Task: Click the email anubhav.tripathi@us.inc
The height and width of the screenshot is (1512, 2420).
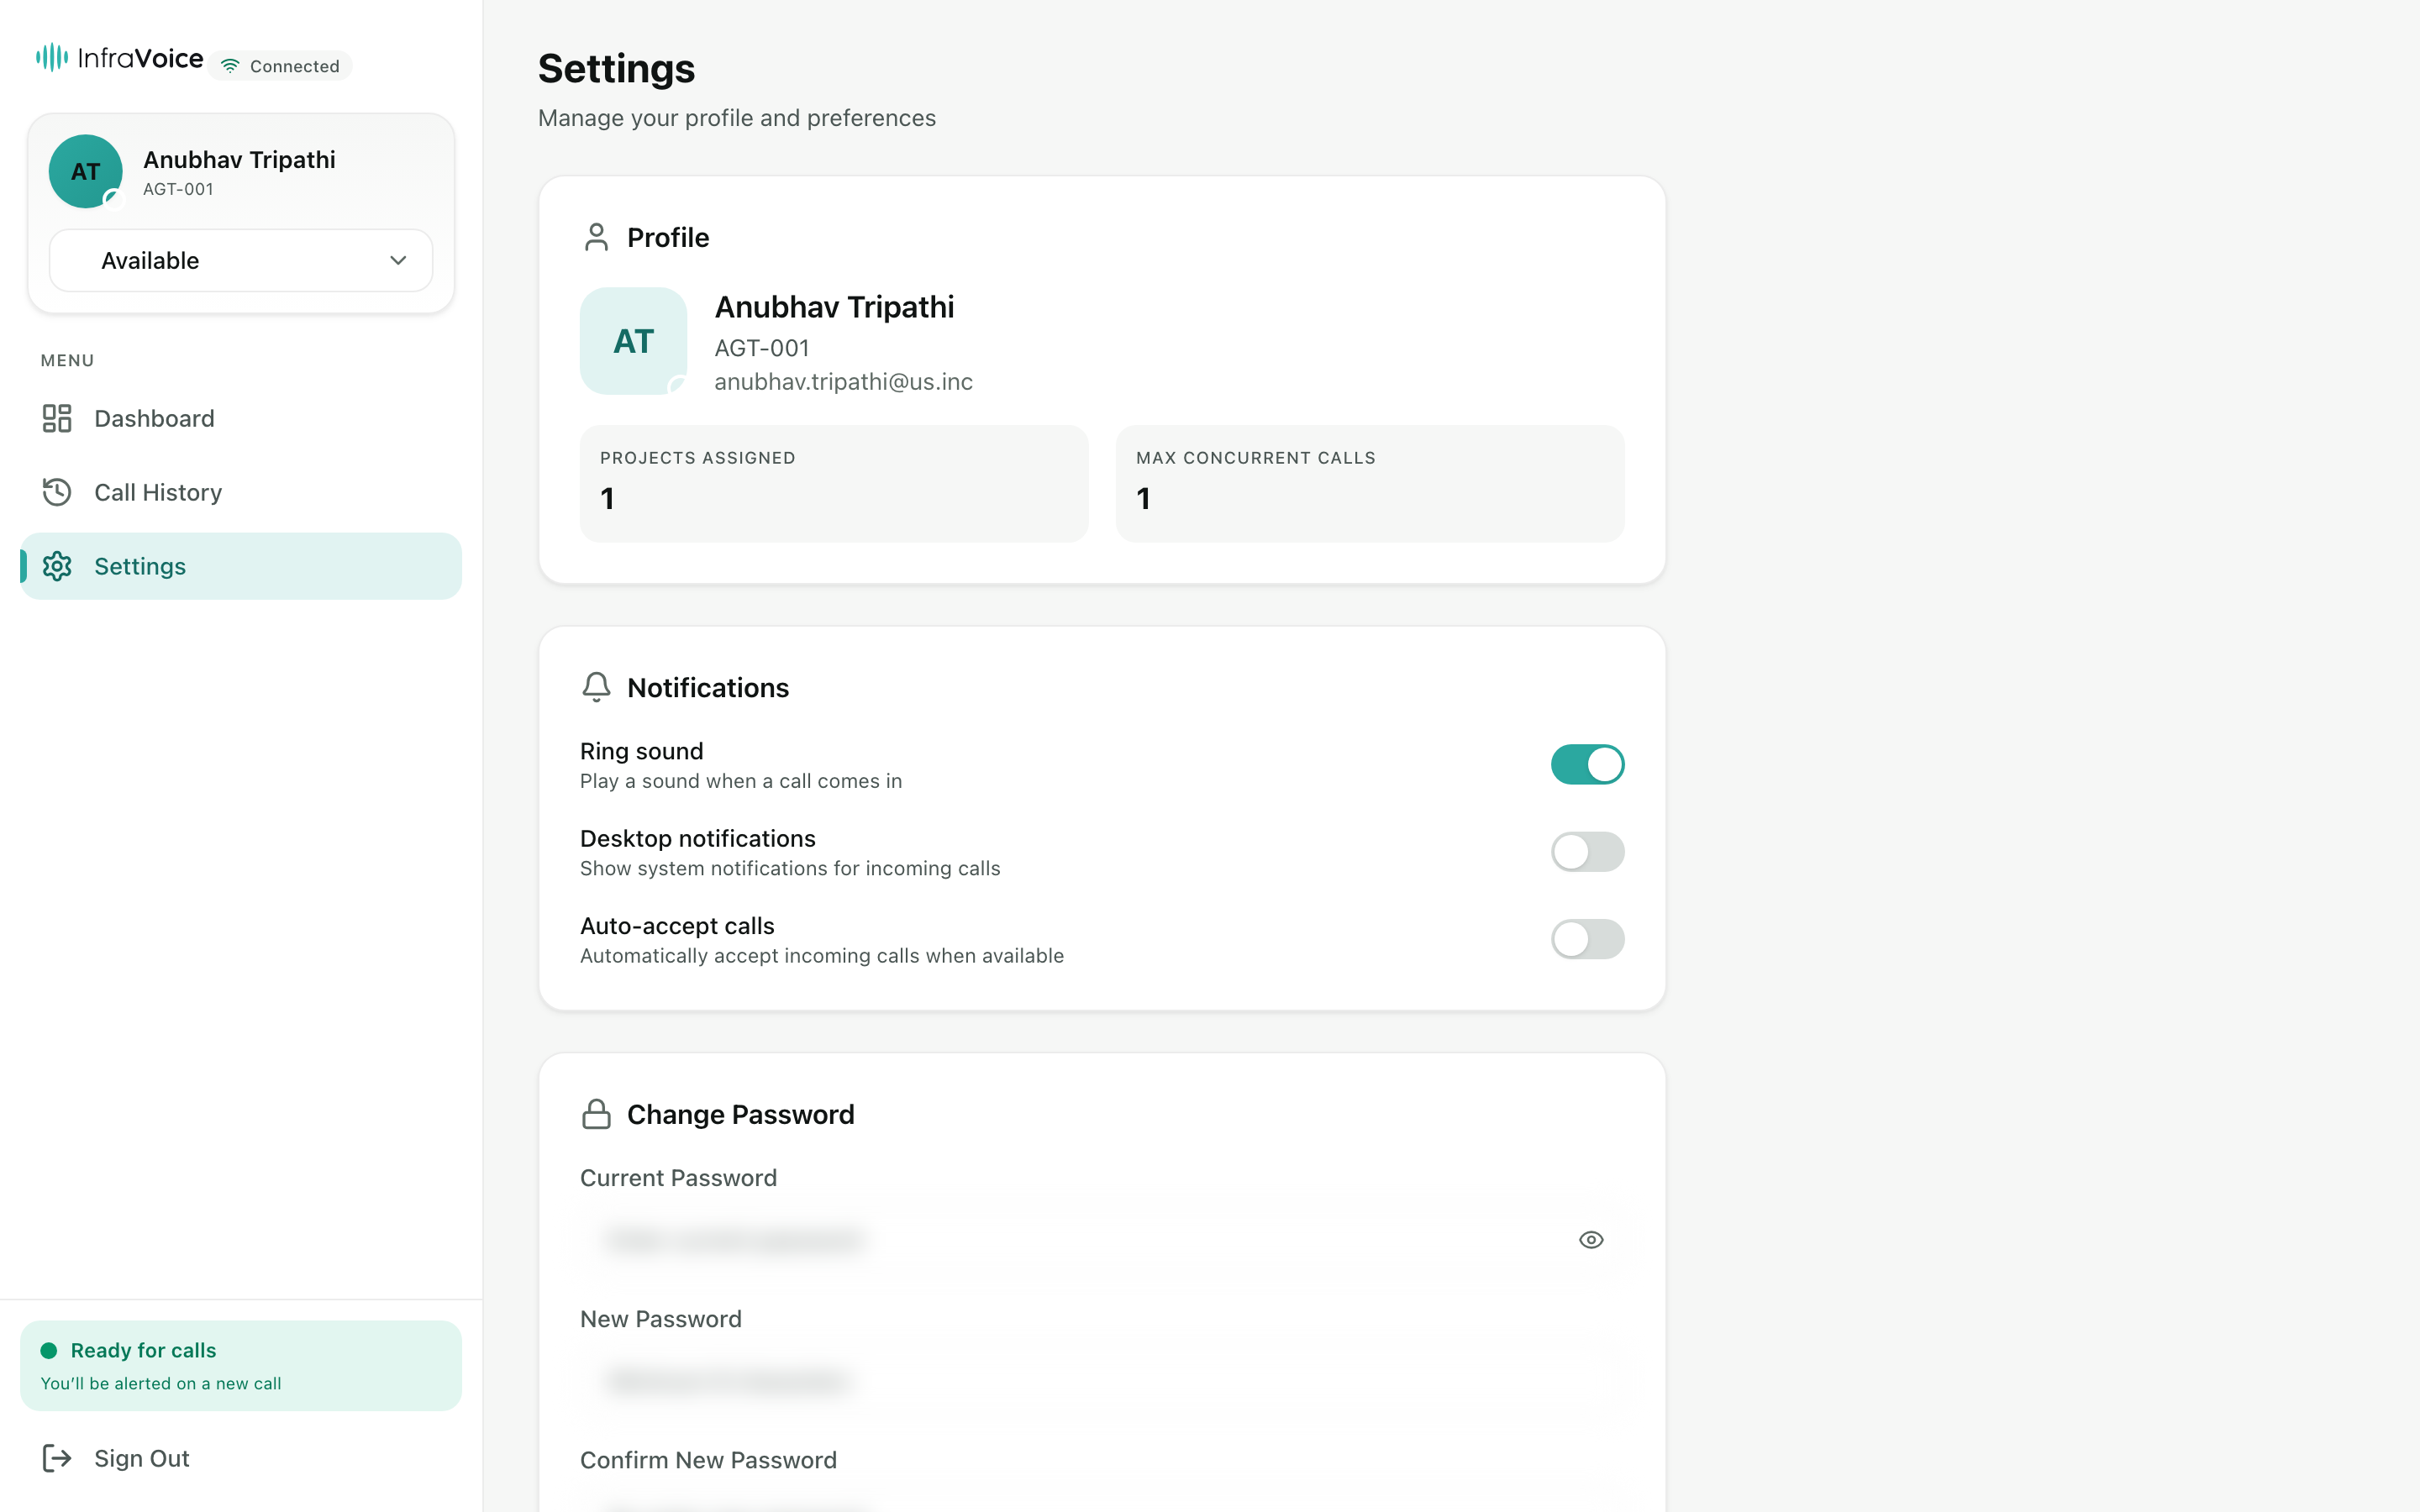Action: click(843, 382)
